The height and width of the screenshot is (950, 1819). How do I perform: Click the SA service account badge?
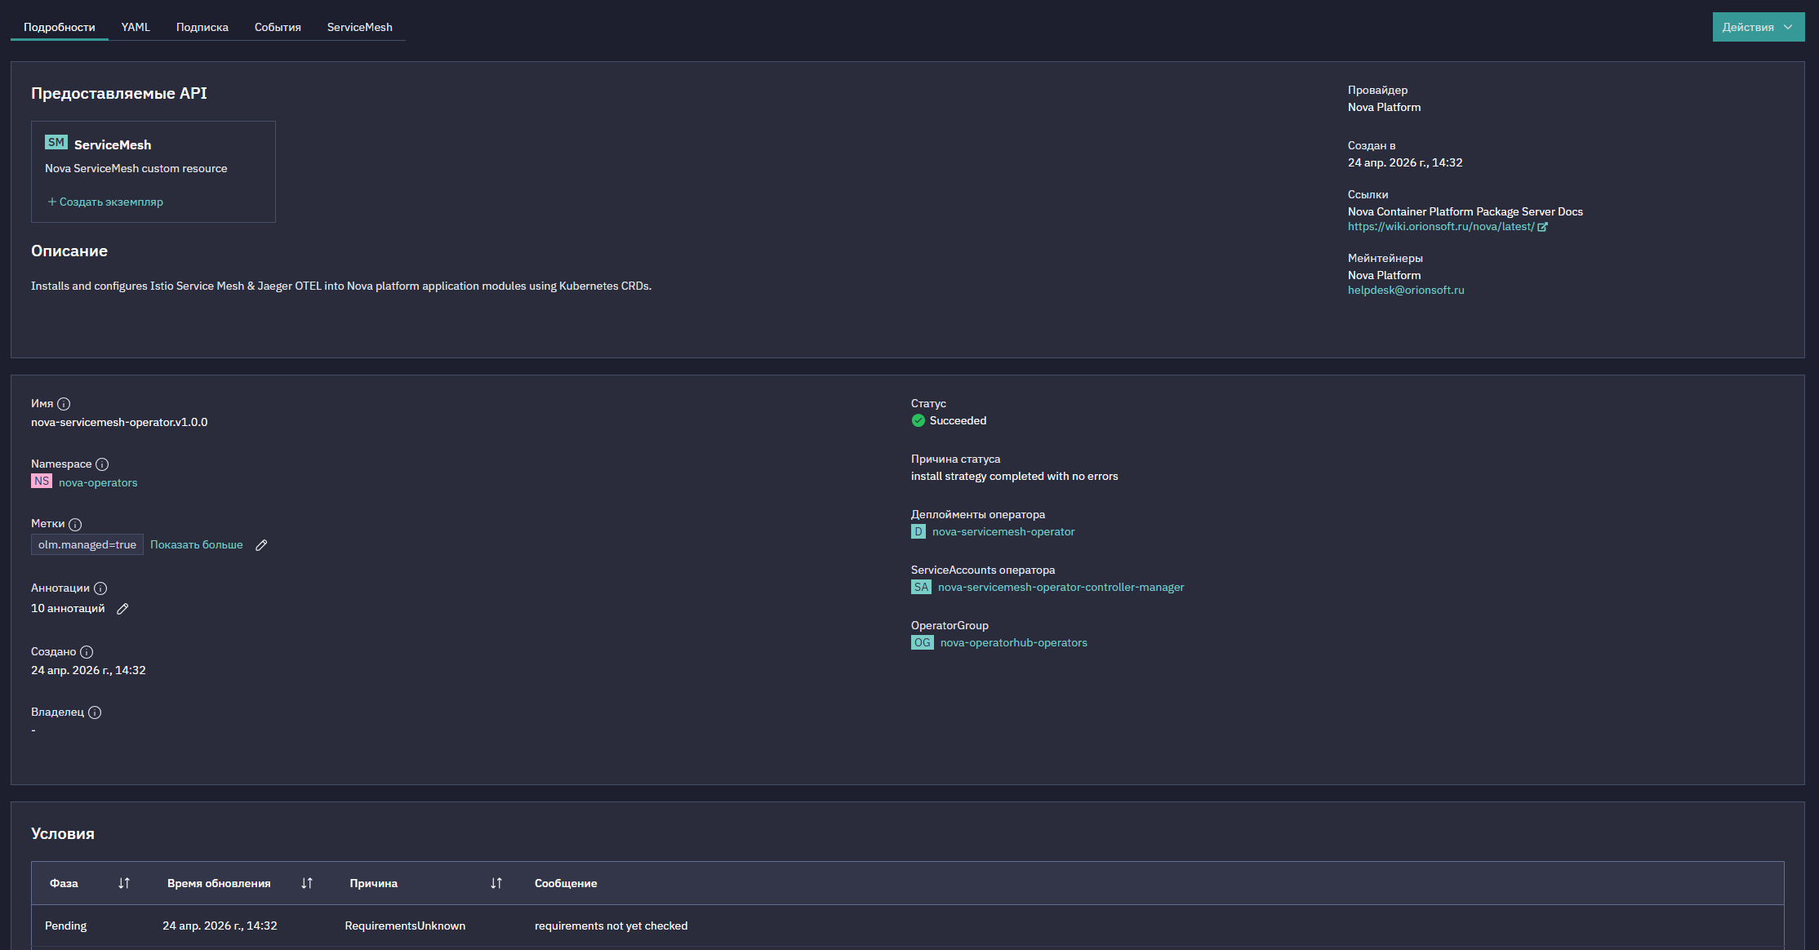click(x=921, y=587)
